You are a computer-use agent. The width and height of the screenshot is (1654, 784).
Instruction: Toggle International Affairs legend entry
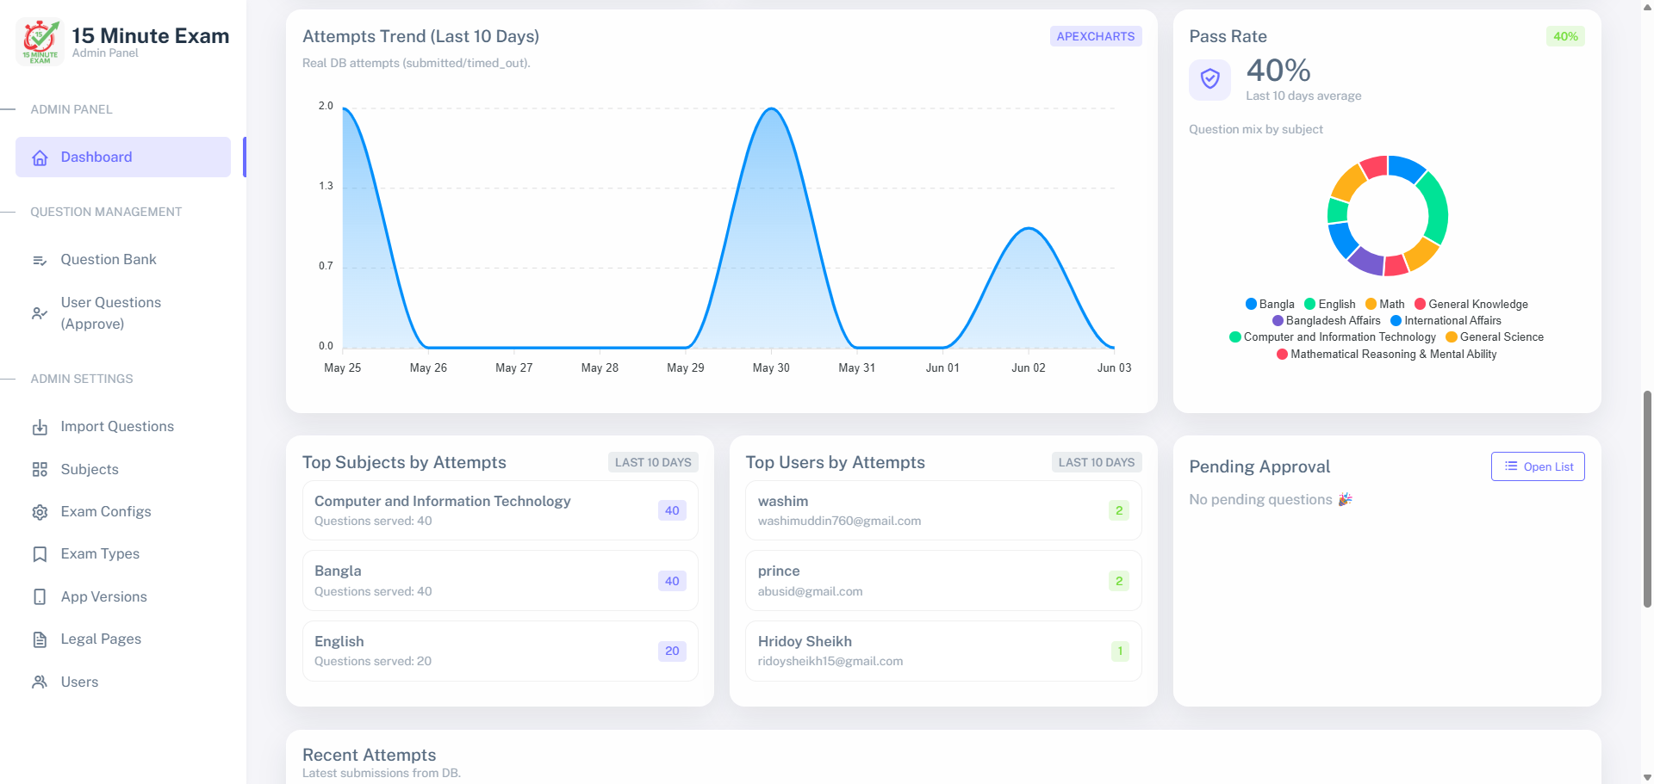[1446, 321]
